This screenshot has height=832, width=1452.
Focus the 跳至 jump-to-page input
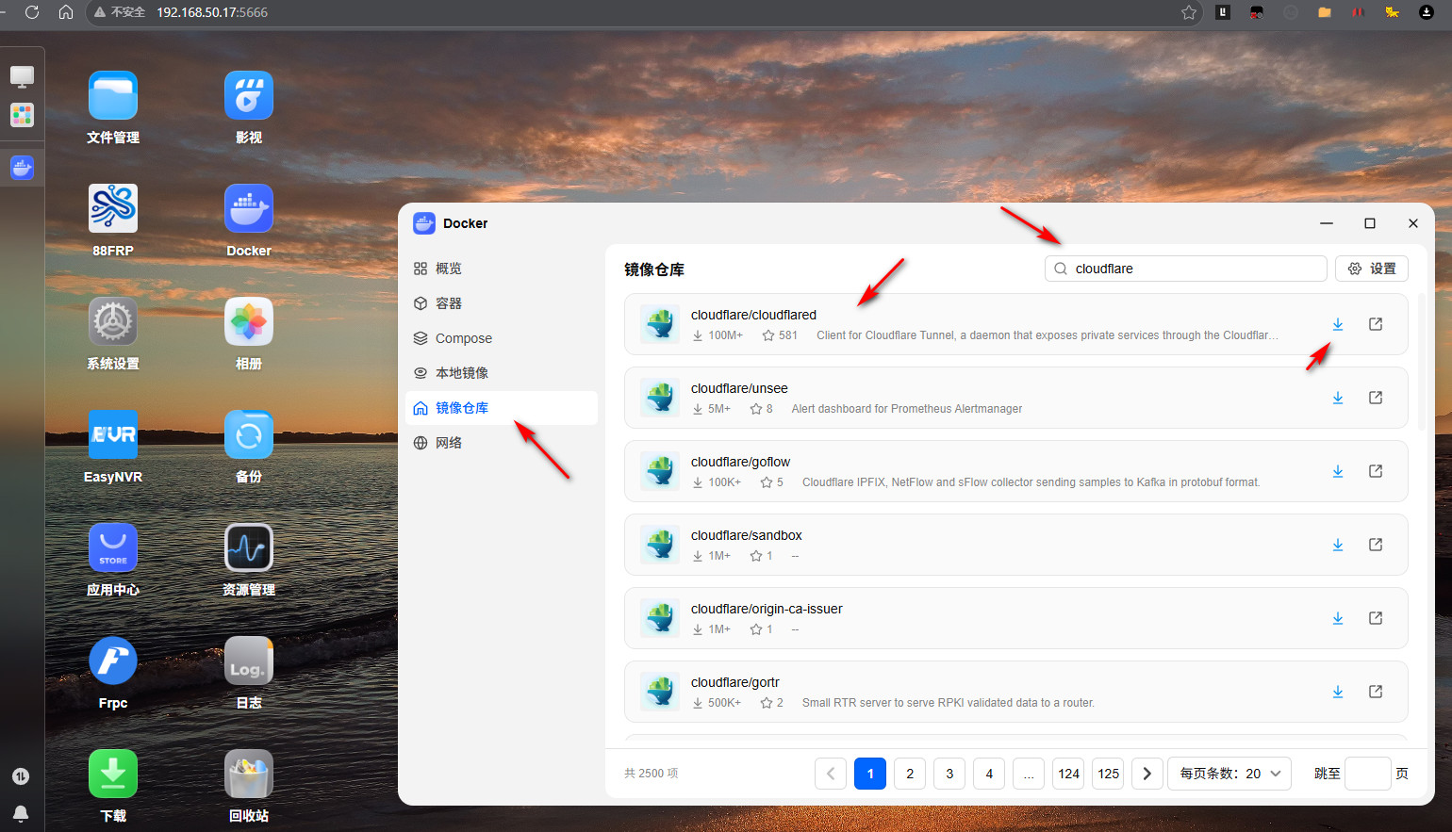pos(1368,774)
